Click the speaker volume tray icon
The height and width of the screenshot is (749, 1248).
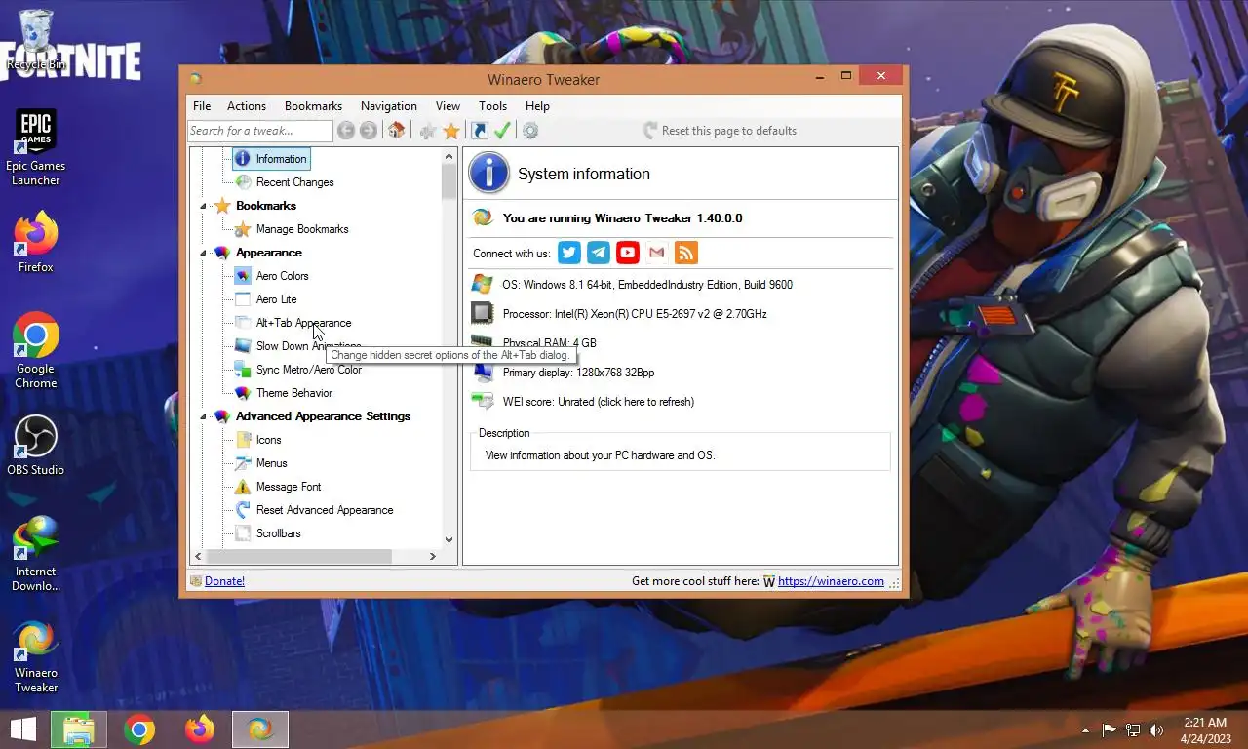pos(1156,729)
